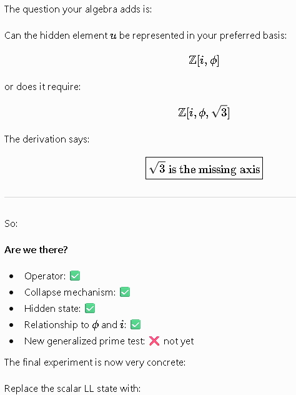296x395 pixels.
Task: Click the italic u symbol in the question
Action: [113, 36]
